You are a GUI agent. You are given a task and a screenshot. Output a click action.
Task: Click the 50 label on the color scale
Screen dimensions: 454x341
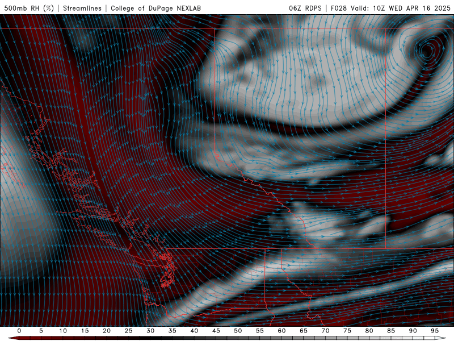238,331
